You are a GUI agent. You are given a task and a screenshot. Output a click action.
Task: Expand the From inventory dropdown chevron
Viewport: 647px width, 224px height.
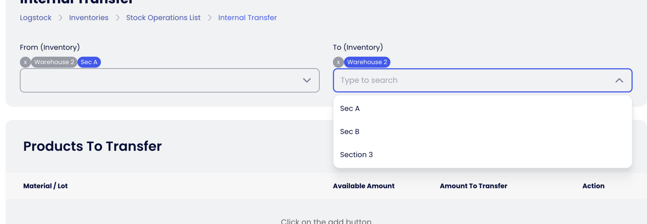[x=307, y=80]
